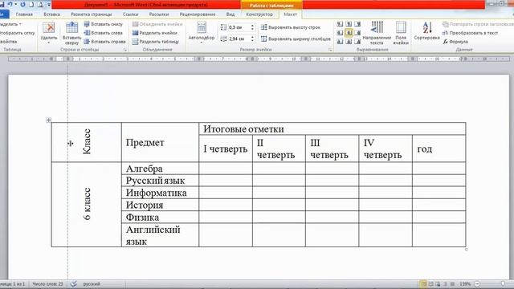This screenshot has width=514, height=289.
Task: Click the row height stepper arrows
Action: click(x=252, y=27)
